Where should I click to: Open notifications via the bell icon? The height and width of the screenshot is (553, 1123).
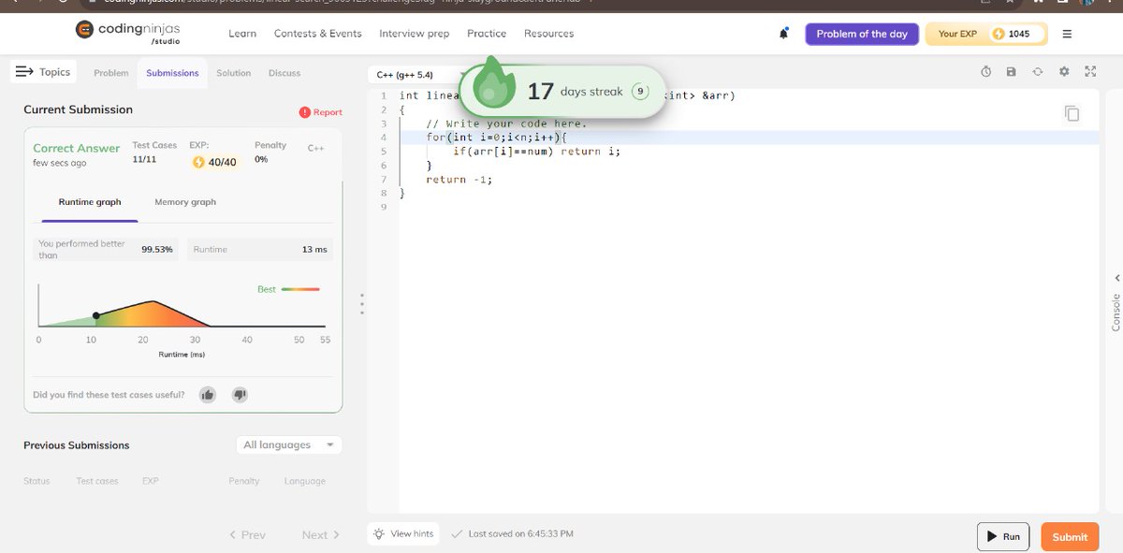point(783,33)
